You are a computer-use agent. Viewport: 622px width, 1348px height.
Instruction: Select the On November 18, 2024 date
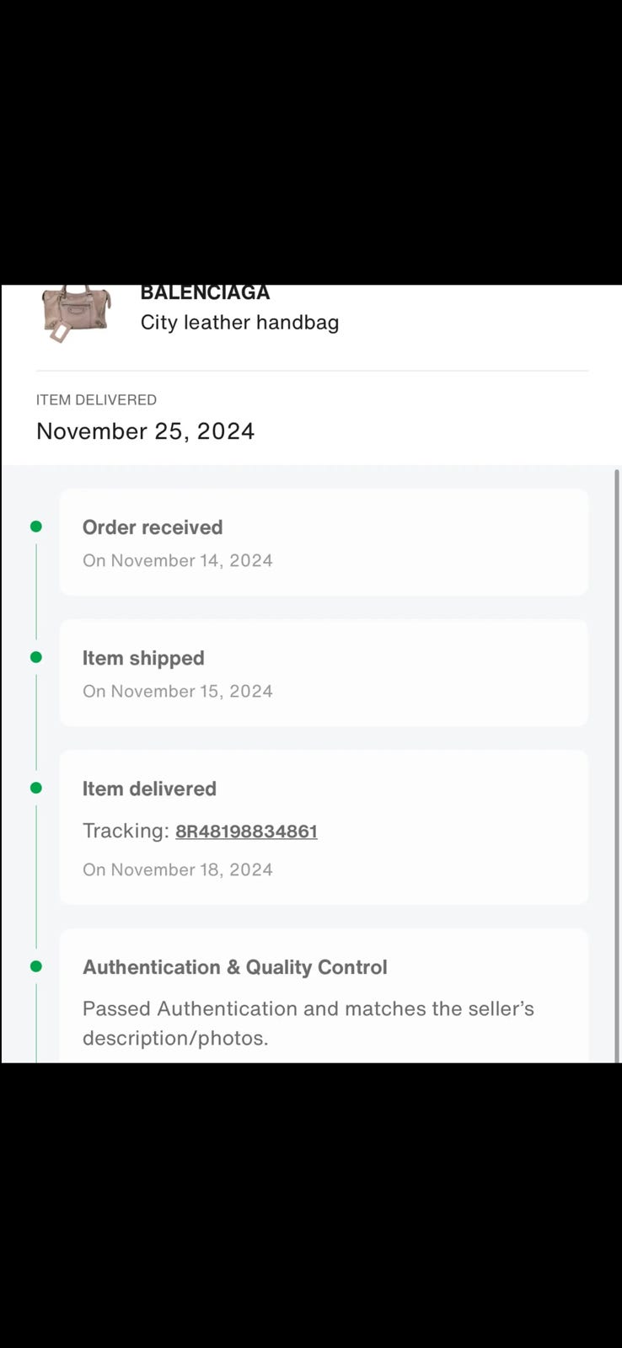tap(178, 870)
